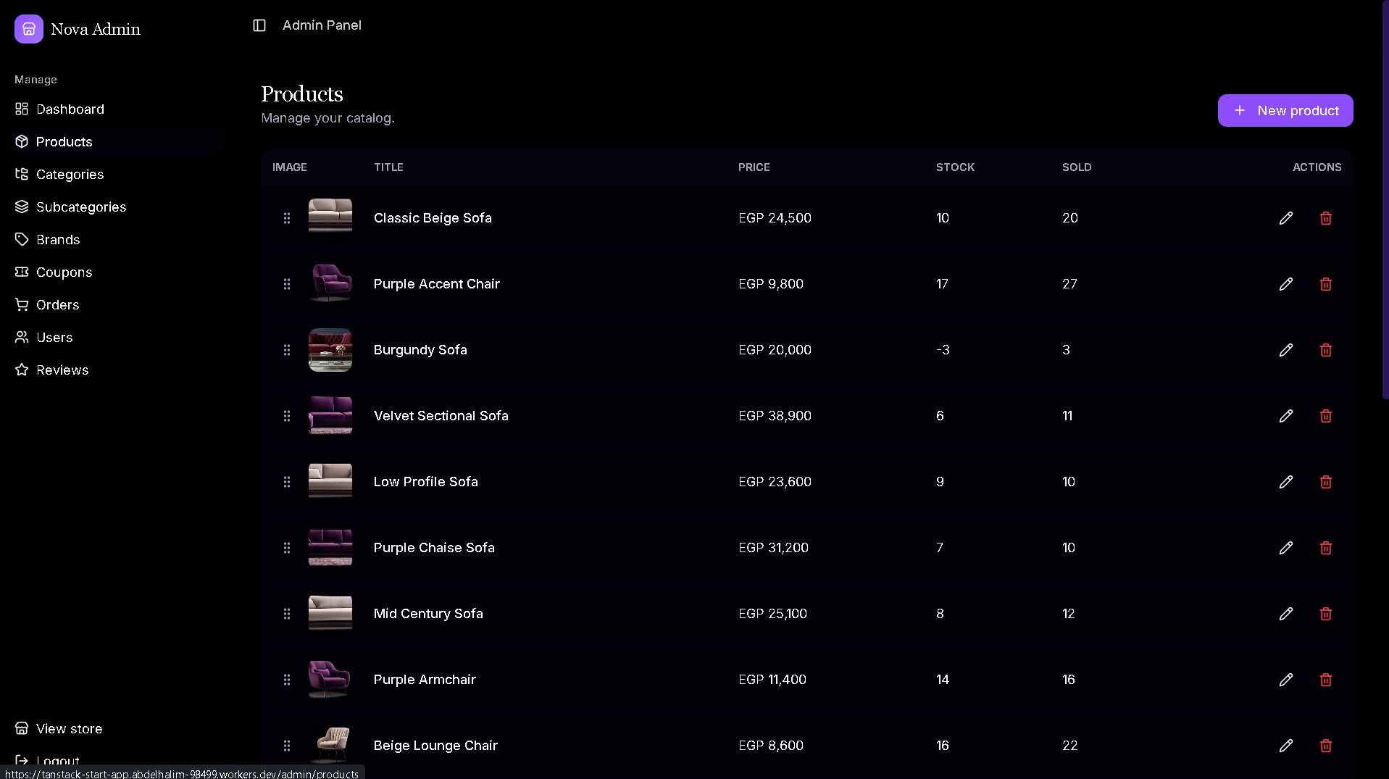Click the page vertical scrollbar
The height and width of the screenshot is (779, 1389).
[1385, 199]
